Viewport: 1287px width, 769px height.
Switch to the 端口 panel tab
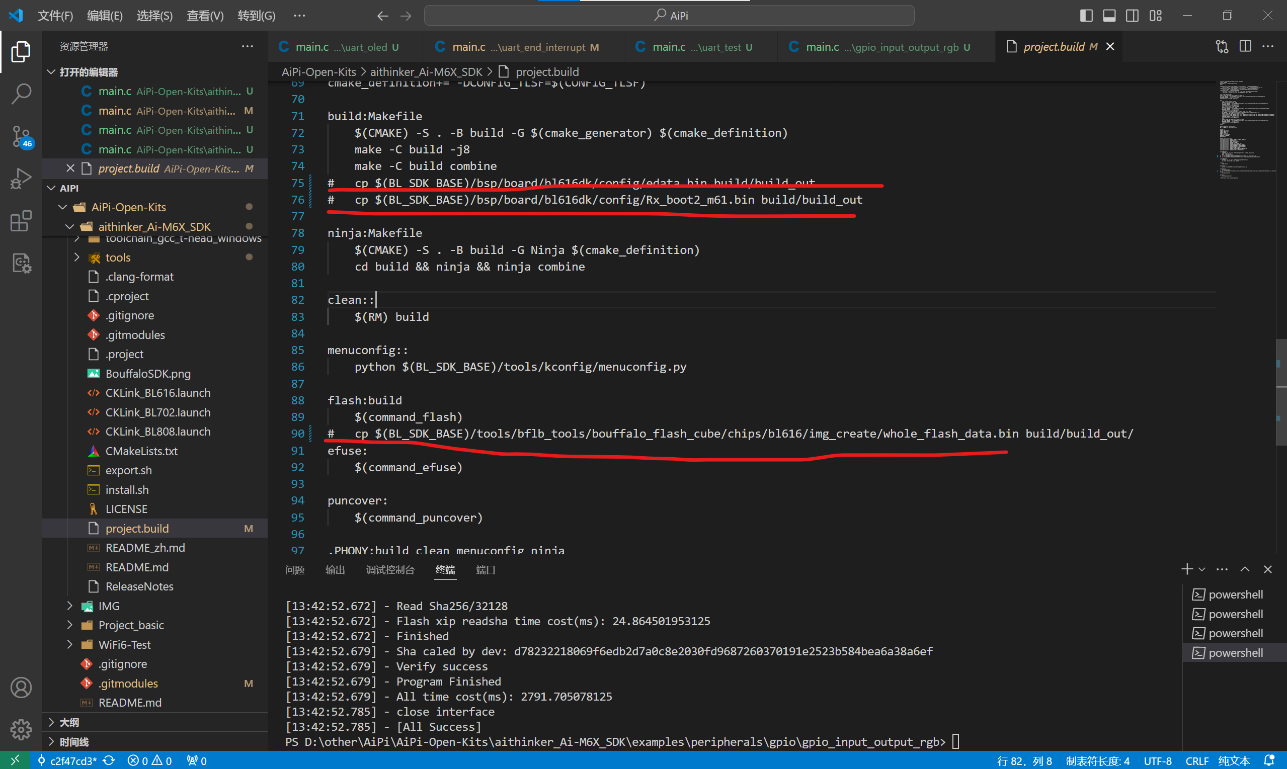[486, 570]
